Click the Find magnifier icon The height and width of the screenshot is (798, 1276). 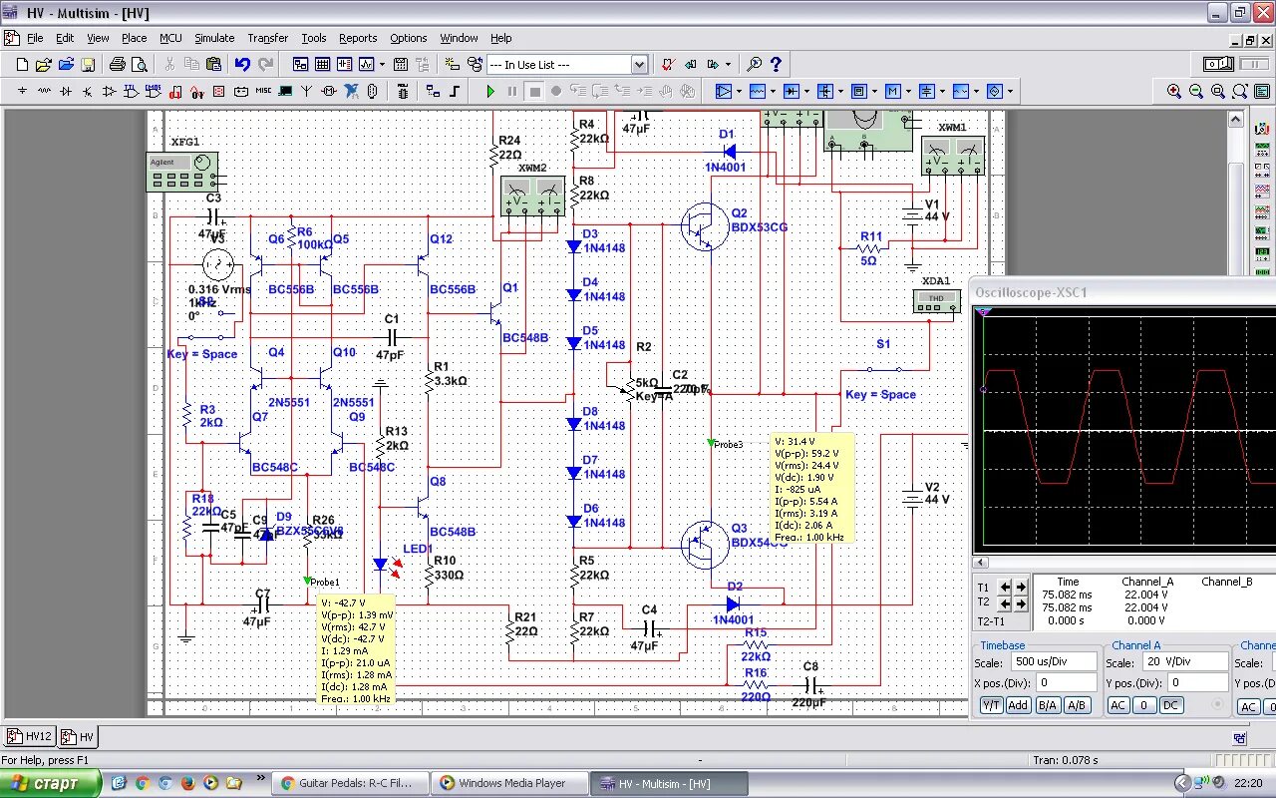tap(755, 65)
